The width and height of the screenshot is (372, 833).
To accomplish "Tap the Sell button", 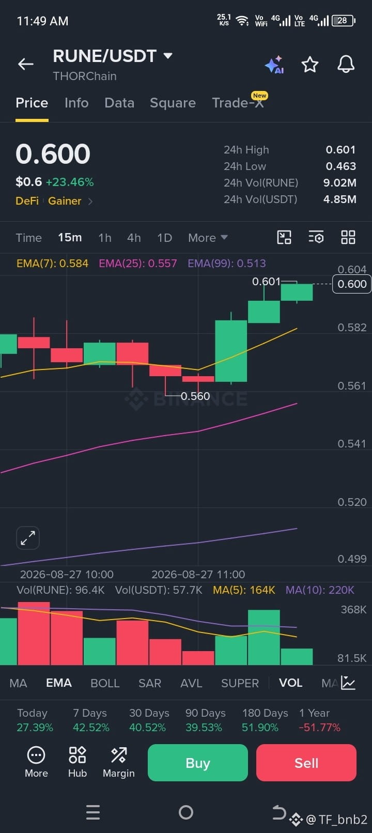I will coord(306,763).
